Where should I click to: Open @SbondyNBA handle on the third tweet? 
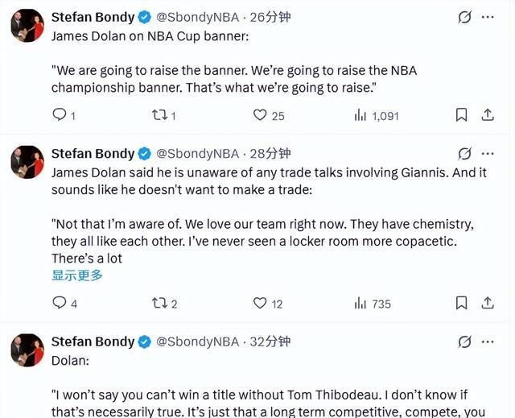[196, 341]
